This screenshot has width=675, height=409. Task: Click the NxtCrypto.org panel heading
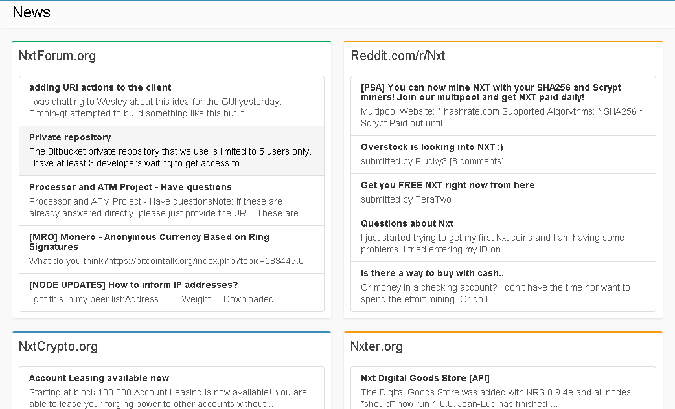[x=58, y=346]
